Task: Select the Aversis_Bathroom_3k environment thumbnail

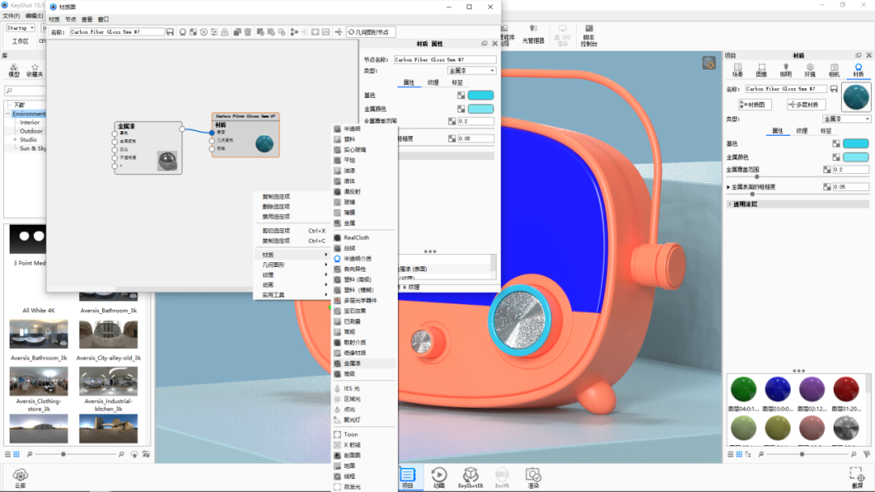Action: (x=38, y=332)
